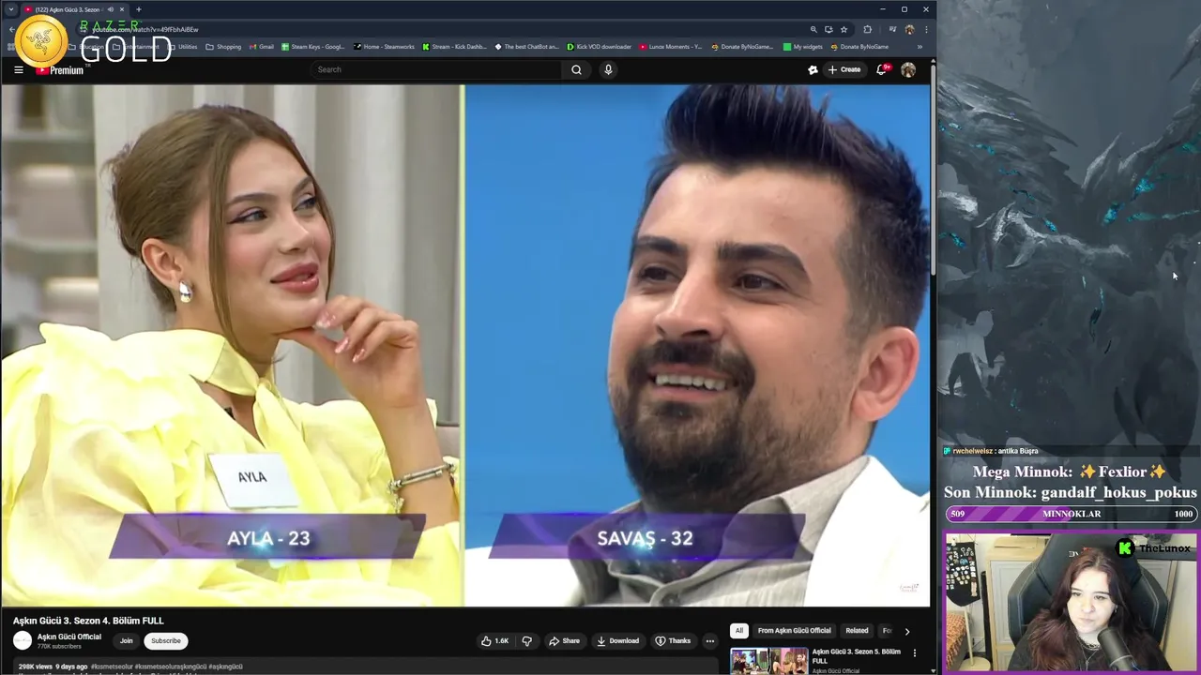Select the From Aşkın Gücü Official chip
Viewport: 1201px width, 675px height.
795,631
